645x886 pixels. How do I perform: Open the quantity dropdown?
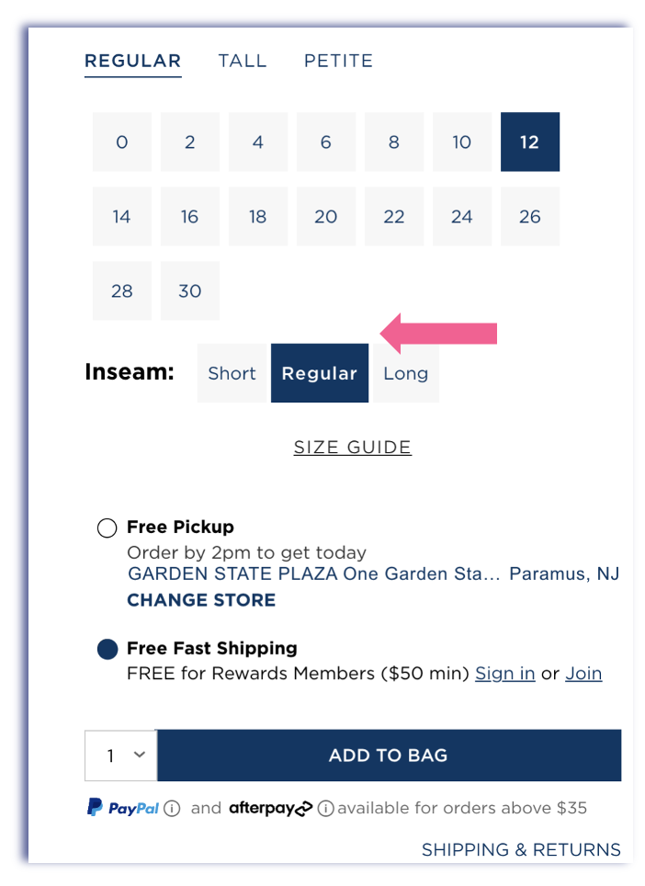(x=121, y=755)
